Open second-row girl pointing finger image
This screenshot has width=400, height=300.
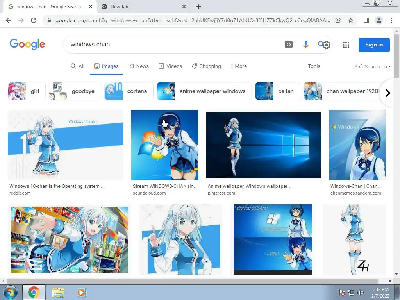(180, 239)
